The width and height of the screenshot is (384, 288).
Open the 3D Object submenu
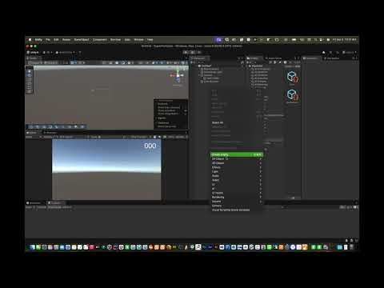(x=237, y=163)
